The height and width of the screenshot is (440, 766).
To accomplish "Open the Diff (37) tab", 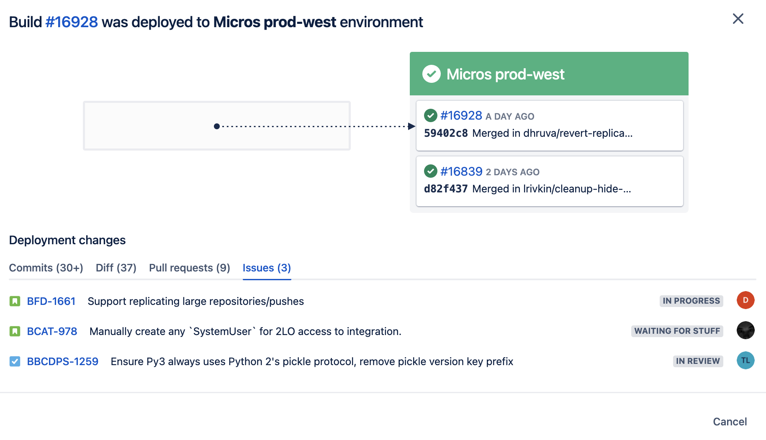I will [116, 268].
